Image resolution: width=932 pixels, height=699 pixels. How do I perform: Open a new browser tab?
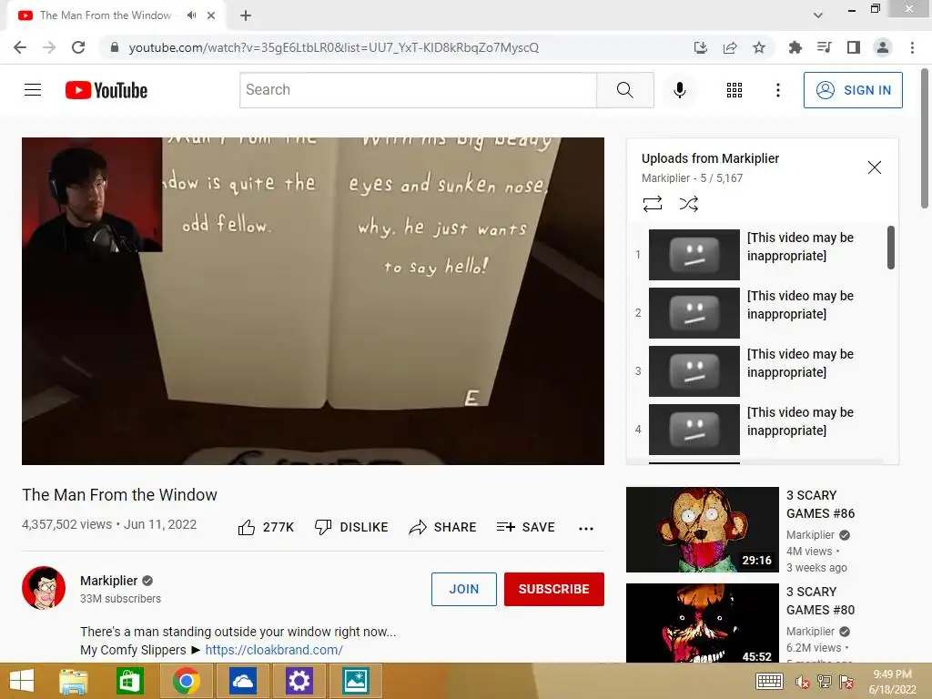[x=246, y=15]
